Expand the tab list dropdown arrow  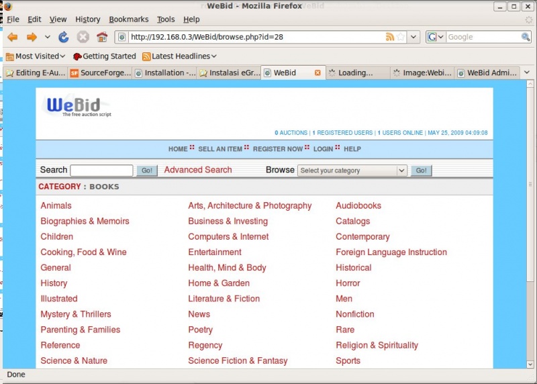click(527, 73)
